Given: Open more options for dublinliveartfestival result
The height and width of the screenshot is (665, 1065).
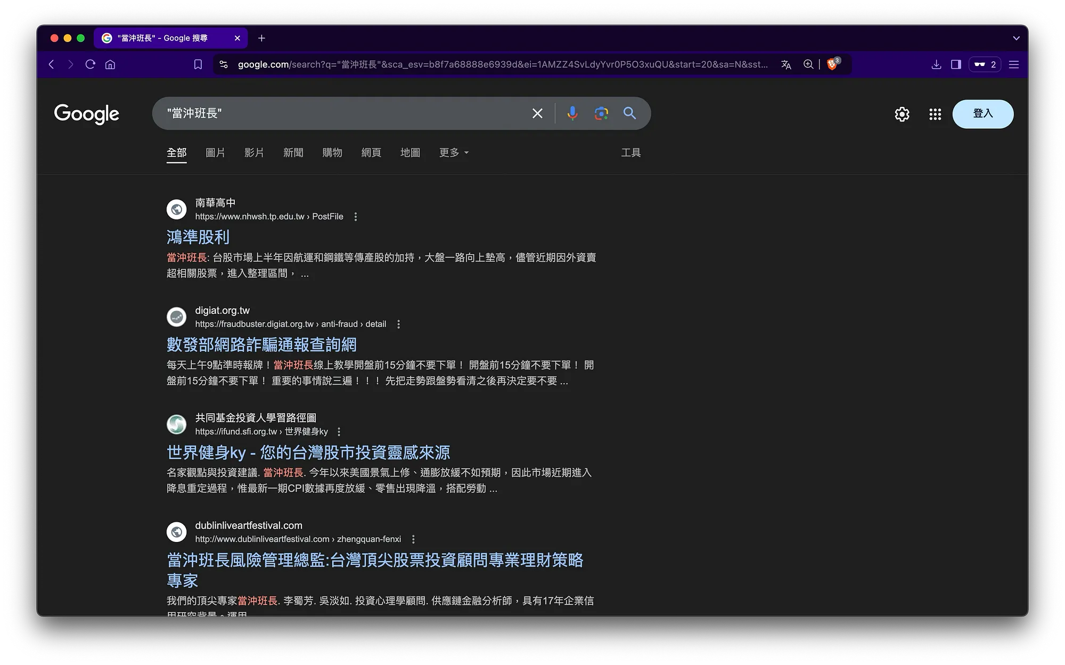Looking at the screenshot, I should click(413, 539).
